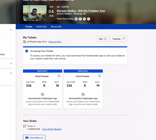Click Sat - 5:30 PM event time
This screenshot has height=140, width=156.
63,7
